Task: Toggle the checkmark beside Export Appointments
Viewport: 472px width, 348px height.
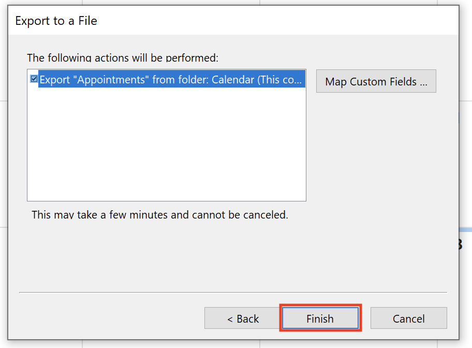Action: [x=34, y=79]
